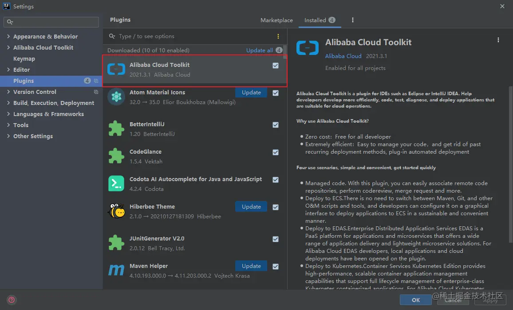The width and height of the screenshot is (513, 310).
Task: Disable the CodeGlance plugin checkbox
Action: click(276, 152)
